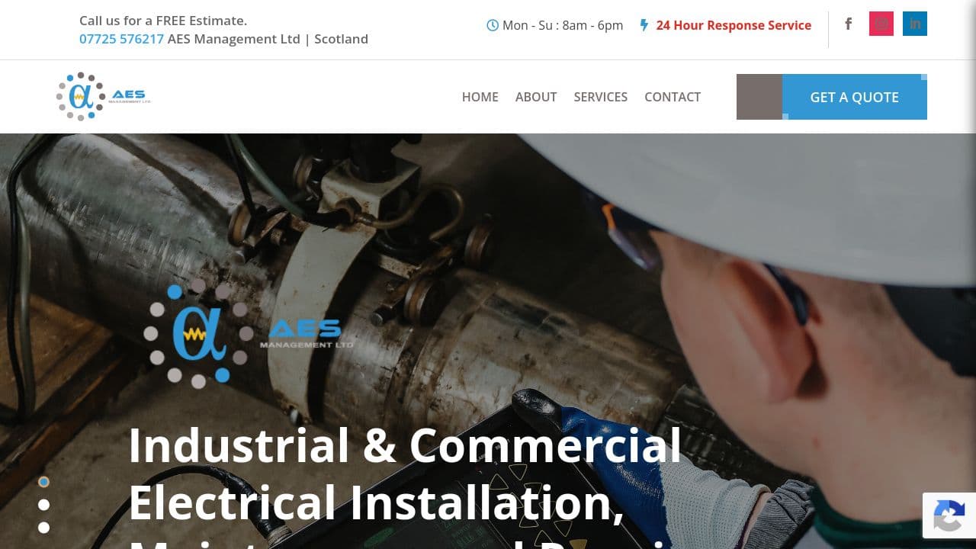
Task: Open the Instagram social icon
Action: point(881,24)
